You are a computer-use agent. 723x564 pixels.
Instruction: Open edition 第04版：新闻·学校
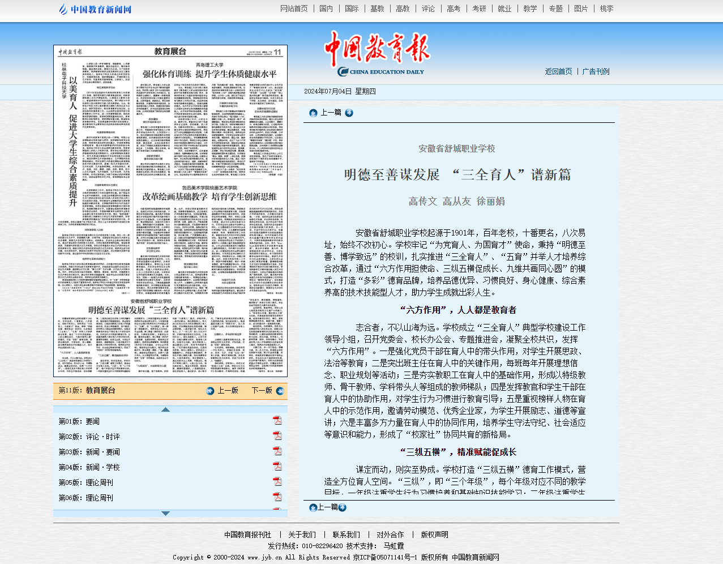[x=89, y=467]
